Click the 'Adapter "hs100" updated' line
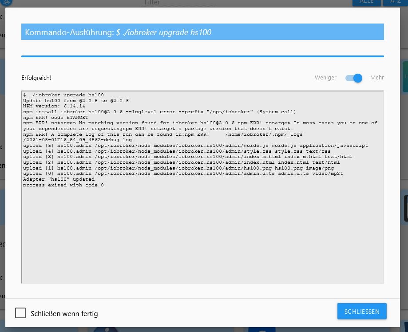The height and width of the screenshot is (332, 408). click(x=59, y=179)
